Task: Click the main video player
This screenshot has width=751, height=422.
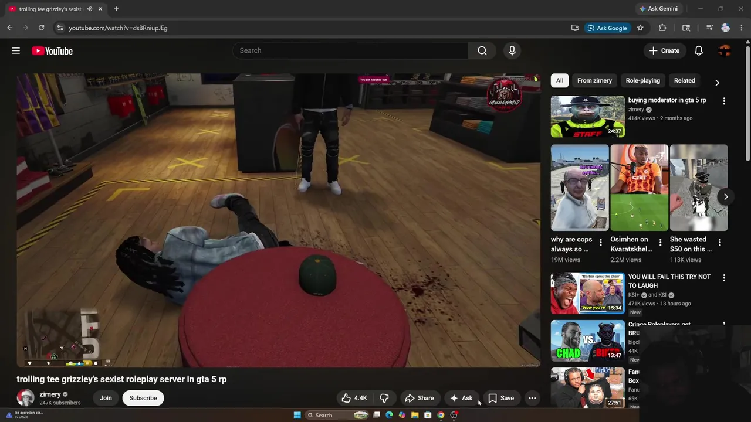Action: tap(278, 220)
